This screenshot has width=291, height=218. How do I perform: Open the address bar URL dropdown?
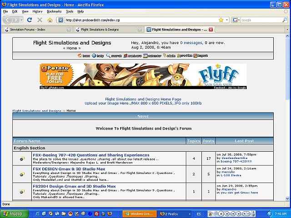(x=227, y=20)
